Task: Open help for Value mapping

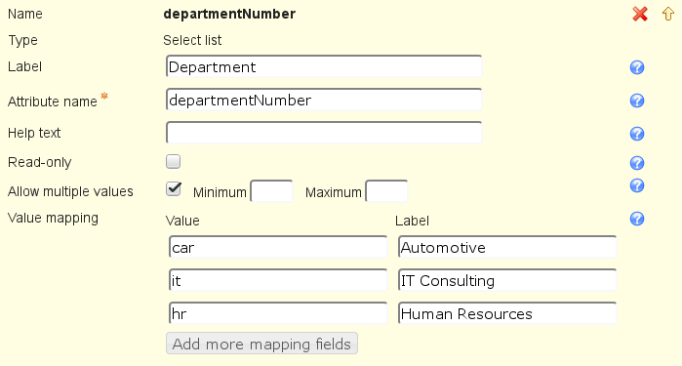Action: (637, 219)
